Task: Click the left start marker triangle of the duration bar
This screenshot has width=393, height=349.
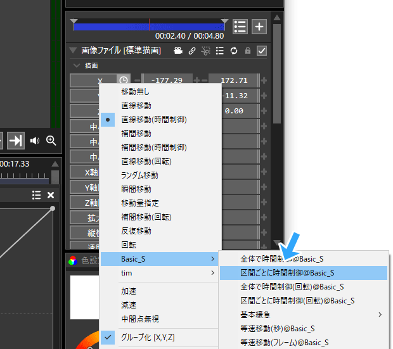Action: tap(74, 21)
